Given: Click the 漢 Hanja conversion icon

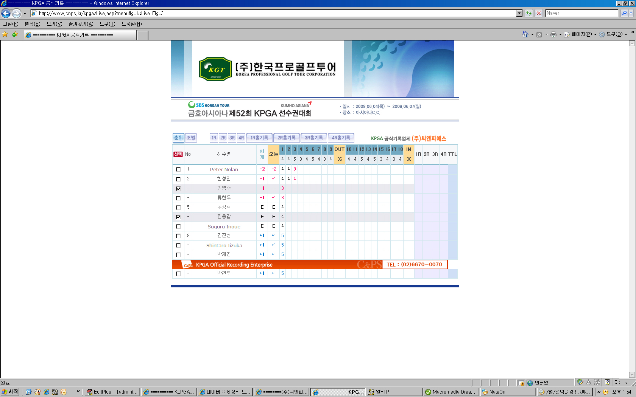Looking at the screenshot, I should 597,382.
